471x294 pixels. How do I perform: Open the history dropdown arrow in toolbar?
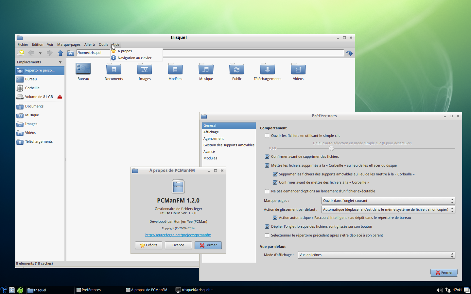coord(40,53)
